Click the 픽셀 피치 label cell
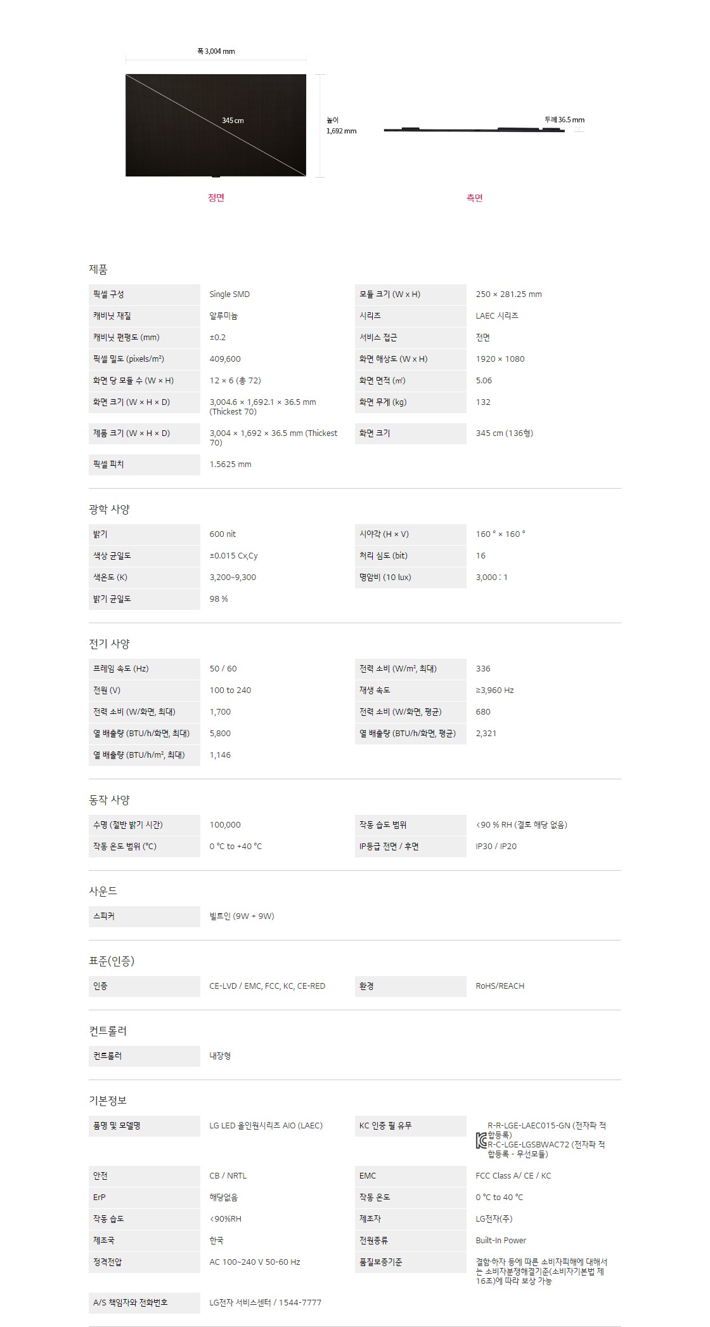The width and height of the screenshot is (710, 1327). coord(144,465)
